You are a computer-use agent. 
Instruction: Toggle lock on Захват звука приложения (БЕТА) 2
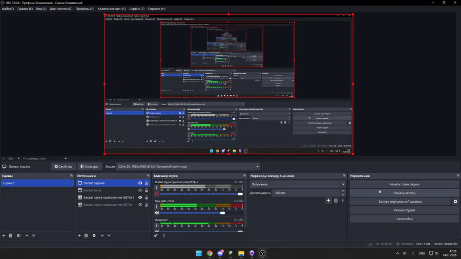pos(146,198)
